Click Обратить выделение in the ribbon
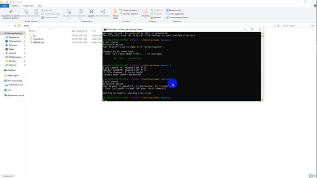This screenshot has width=317, height=178. [x=177, y=18]
